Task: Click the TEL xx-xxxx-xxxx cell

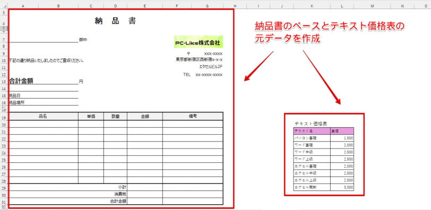Action: tap(203, 75)
